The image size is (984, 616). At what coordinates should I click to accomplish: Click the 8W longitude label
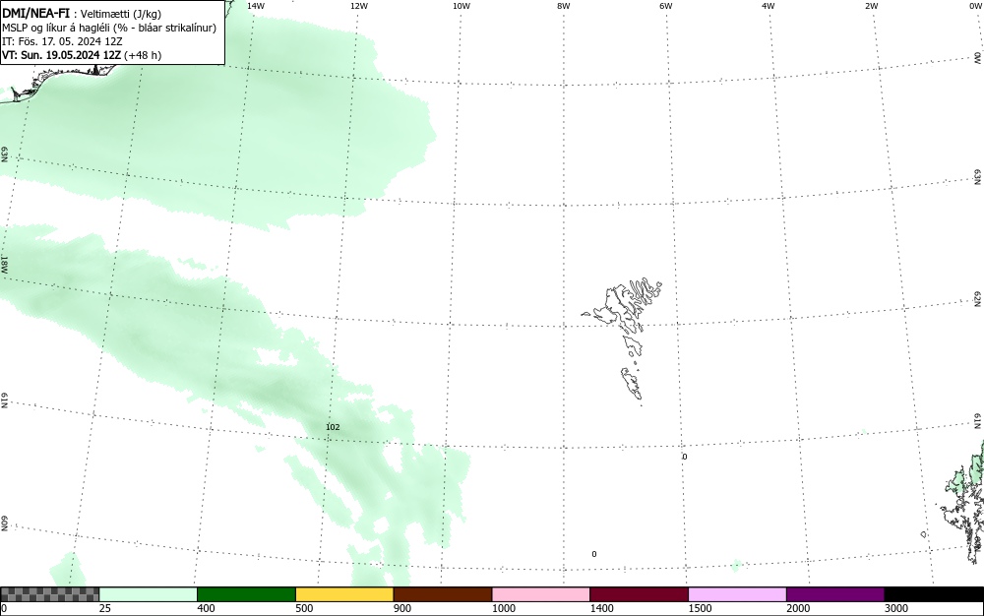[x=564, y=6]
